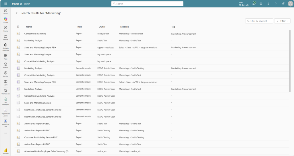Open the user account avatar
The image size is (294, 156).
point(291,3)
